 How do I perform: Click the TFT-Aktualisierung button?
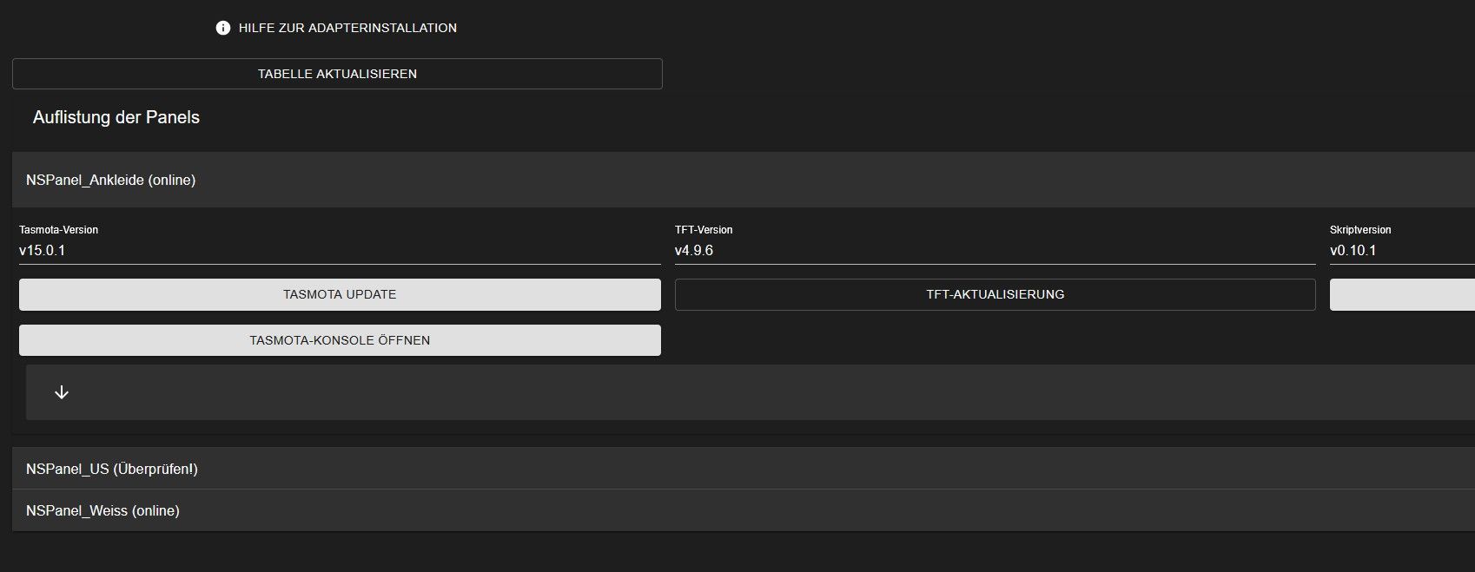click(995, 294)
